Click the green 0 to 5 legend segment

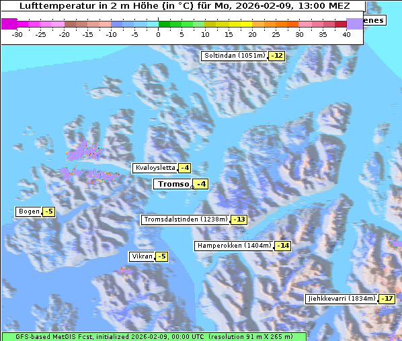tap(170, 24)
